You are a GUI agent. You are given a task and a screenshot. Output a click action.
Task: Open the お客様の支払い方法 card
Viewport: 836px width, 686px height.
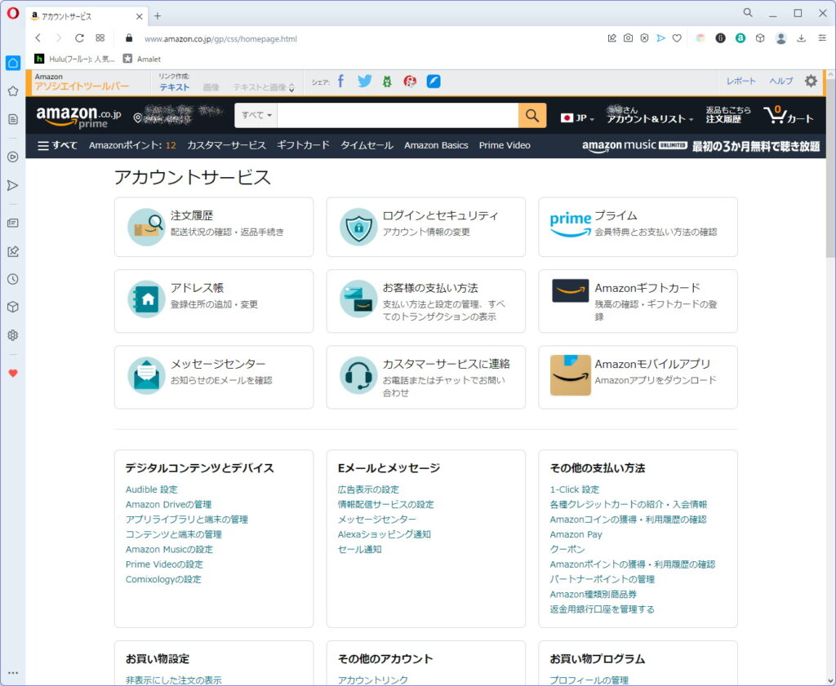coord(426,301)
